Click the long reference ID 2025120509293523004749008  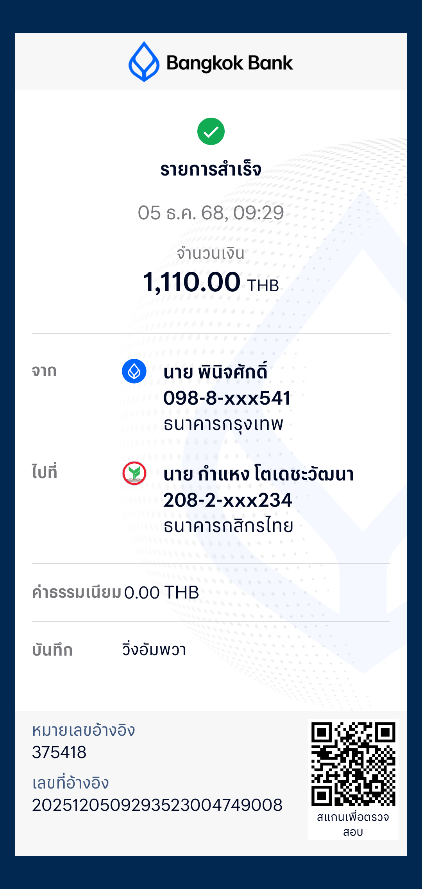[x=157, y=805]
